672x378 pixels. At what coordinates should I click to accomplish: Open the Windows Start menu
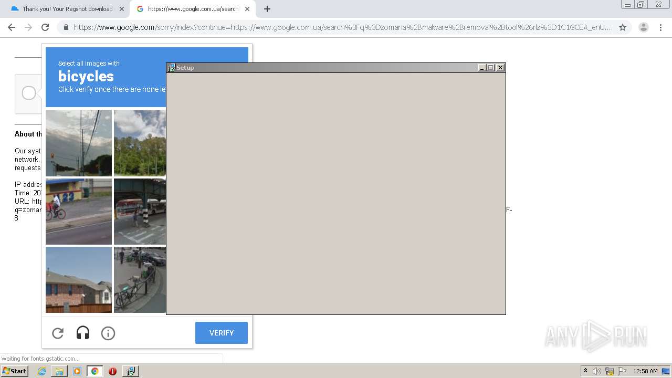pos(14,371)
